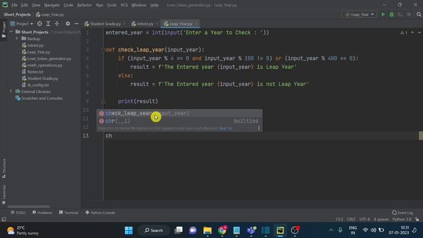The image size is (423, 238).
Task: Open the Refactor menu
Action: (85, 5)
